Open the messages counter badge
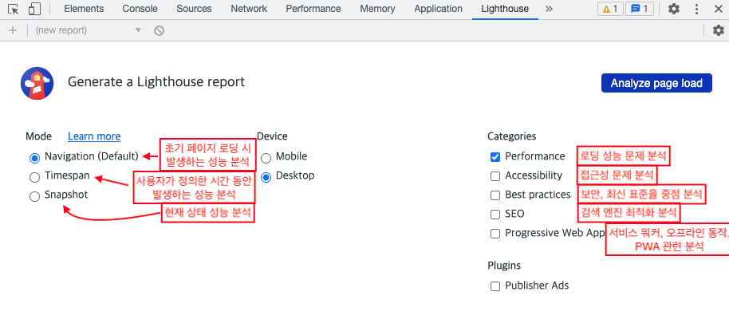Image resolution: width=729 pixels, height=335 pixels. [x=639, y=9]
